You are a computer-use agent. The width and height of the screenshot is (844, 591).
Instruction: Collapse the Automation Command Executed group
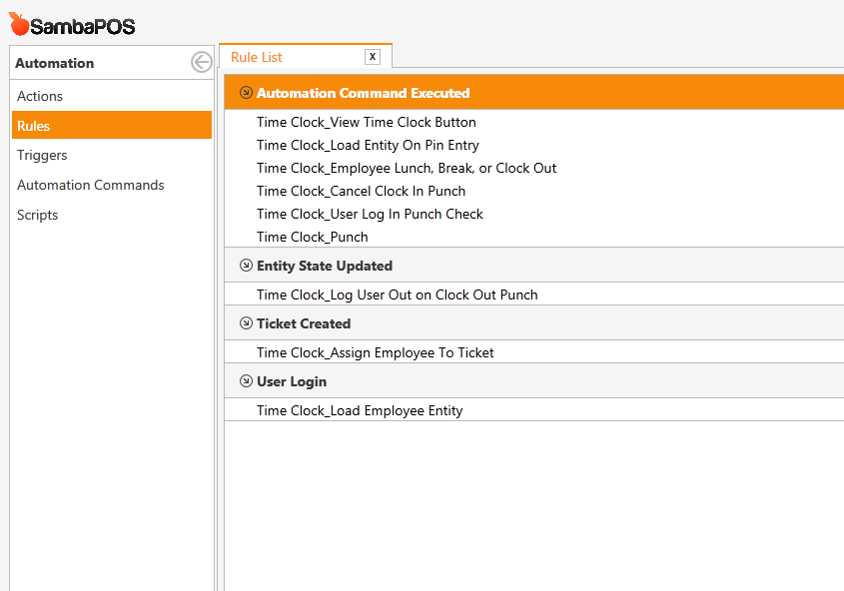(246, 93)
